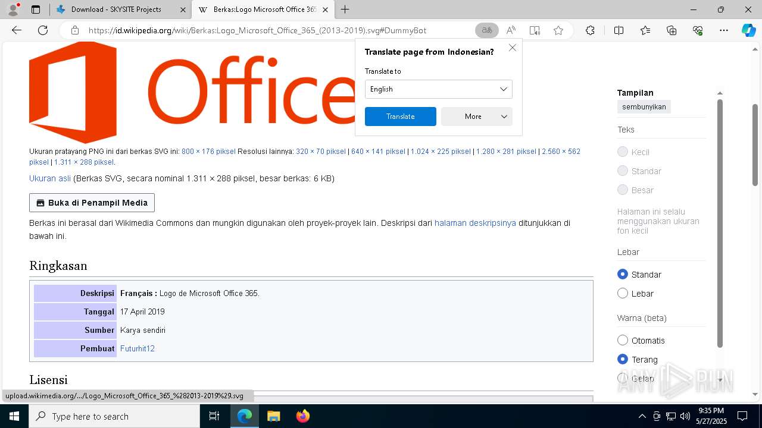Open the Copilot sidebar icon
The image size is (762, 428).
point(749,30)
